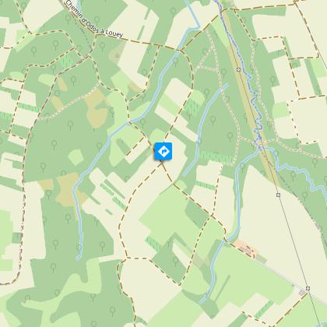
Task: Select the middle power tower marker on the line
Action: click(278, 195)
